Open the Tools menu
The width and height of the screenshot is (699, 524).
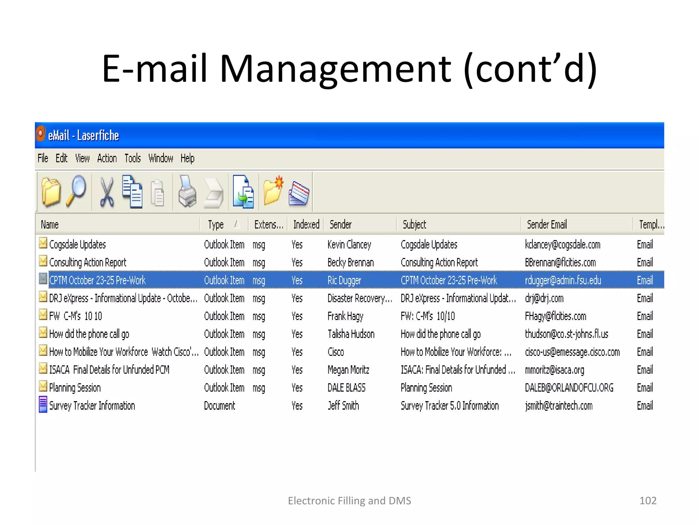click(132, 158)
